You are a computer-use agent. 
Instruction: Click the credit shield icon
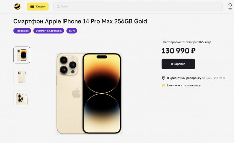[x=163, y=78]
